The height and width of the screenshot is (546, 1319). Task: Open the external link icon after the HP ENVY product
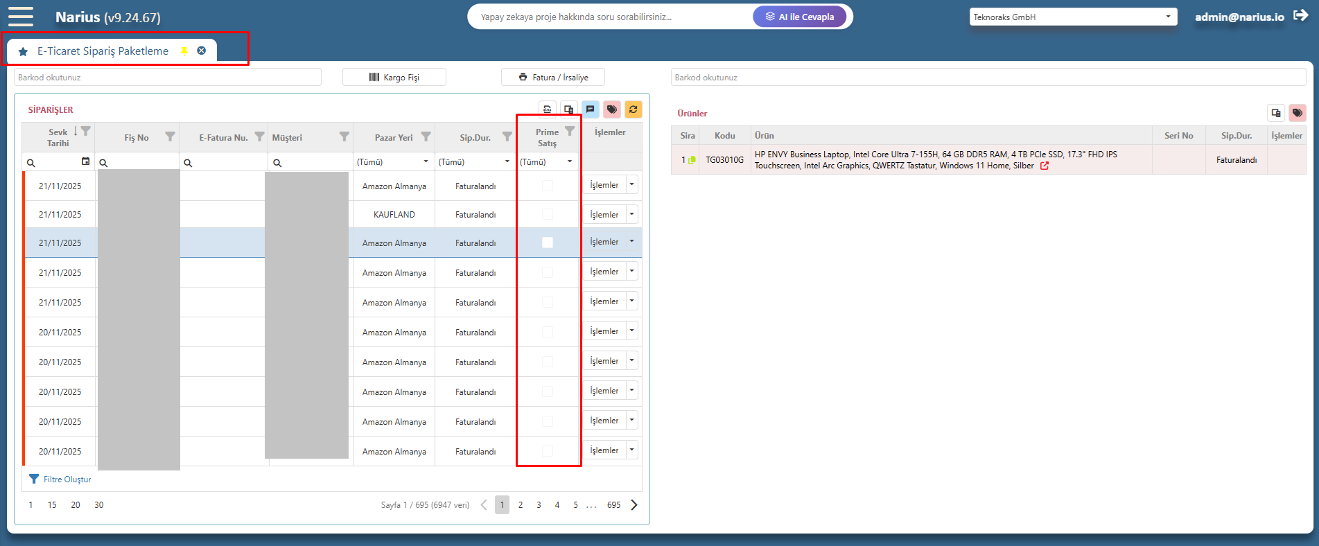pos(1045,166)
